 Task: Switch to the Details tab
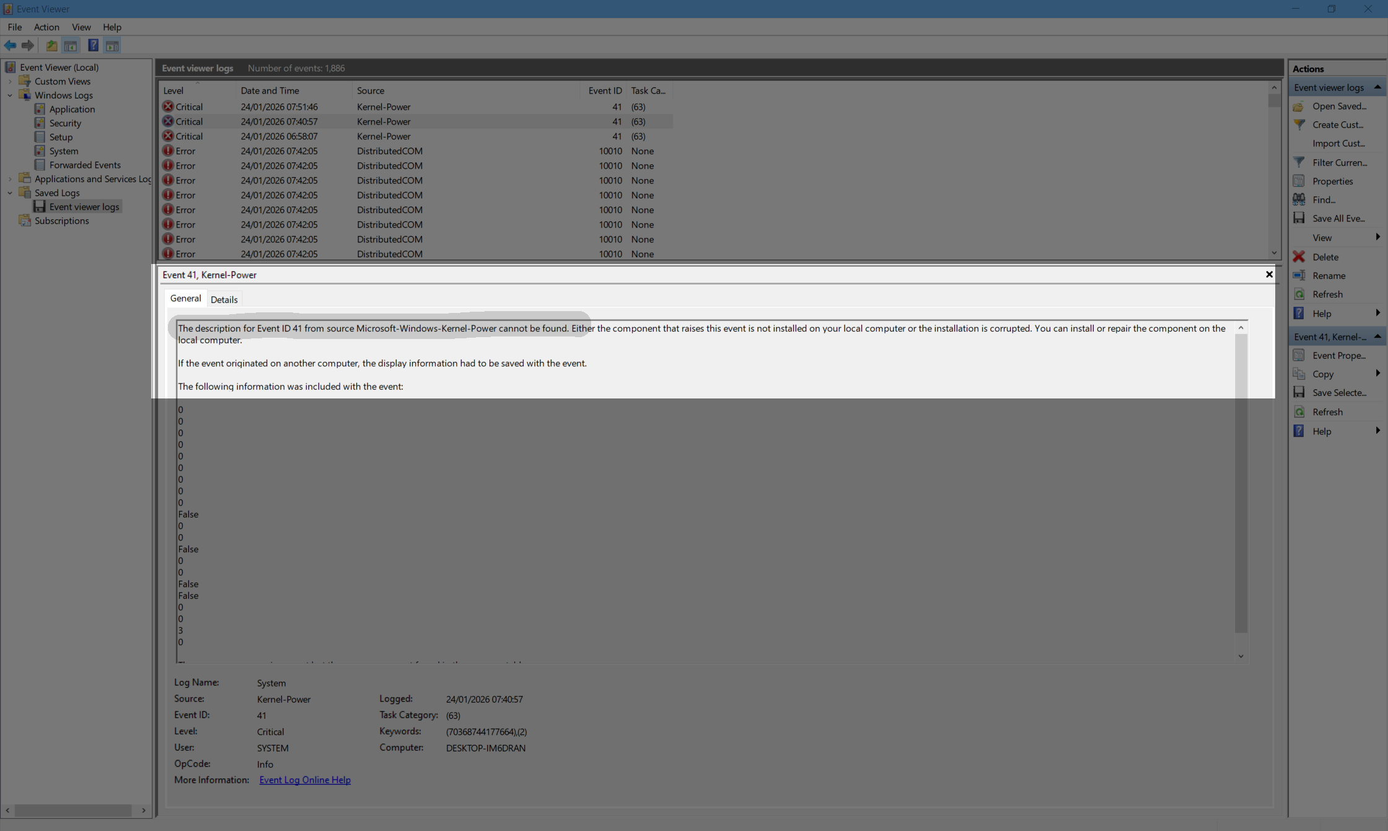[224, 299]
